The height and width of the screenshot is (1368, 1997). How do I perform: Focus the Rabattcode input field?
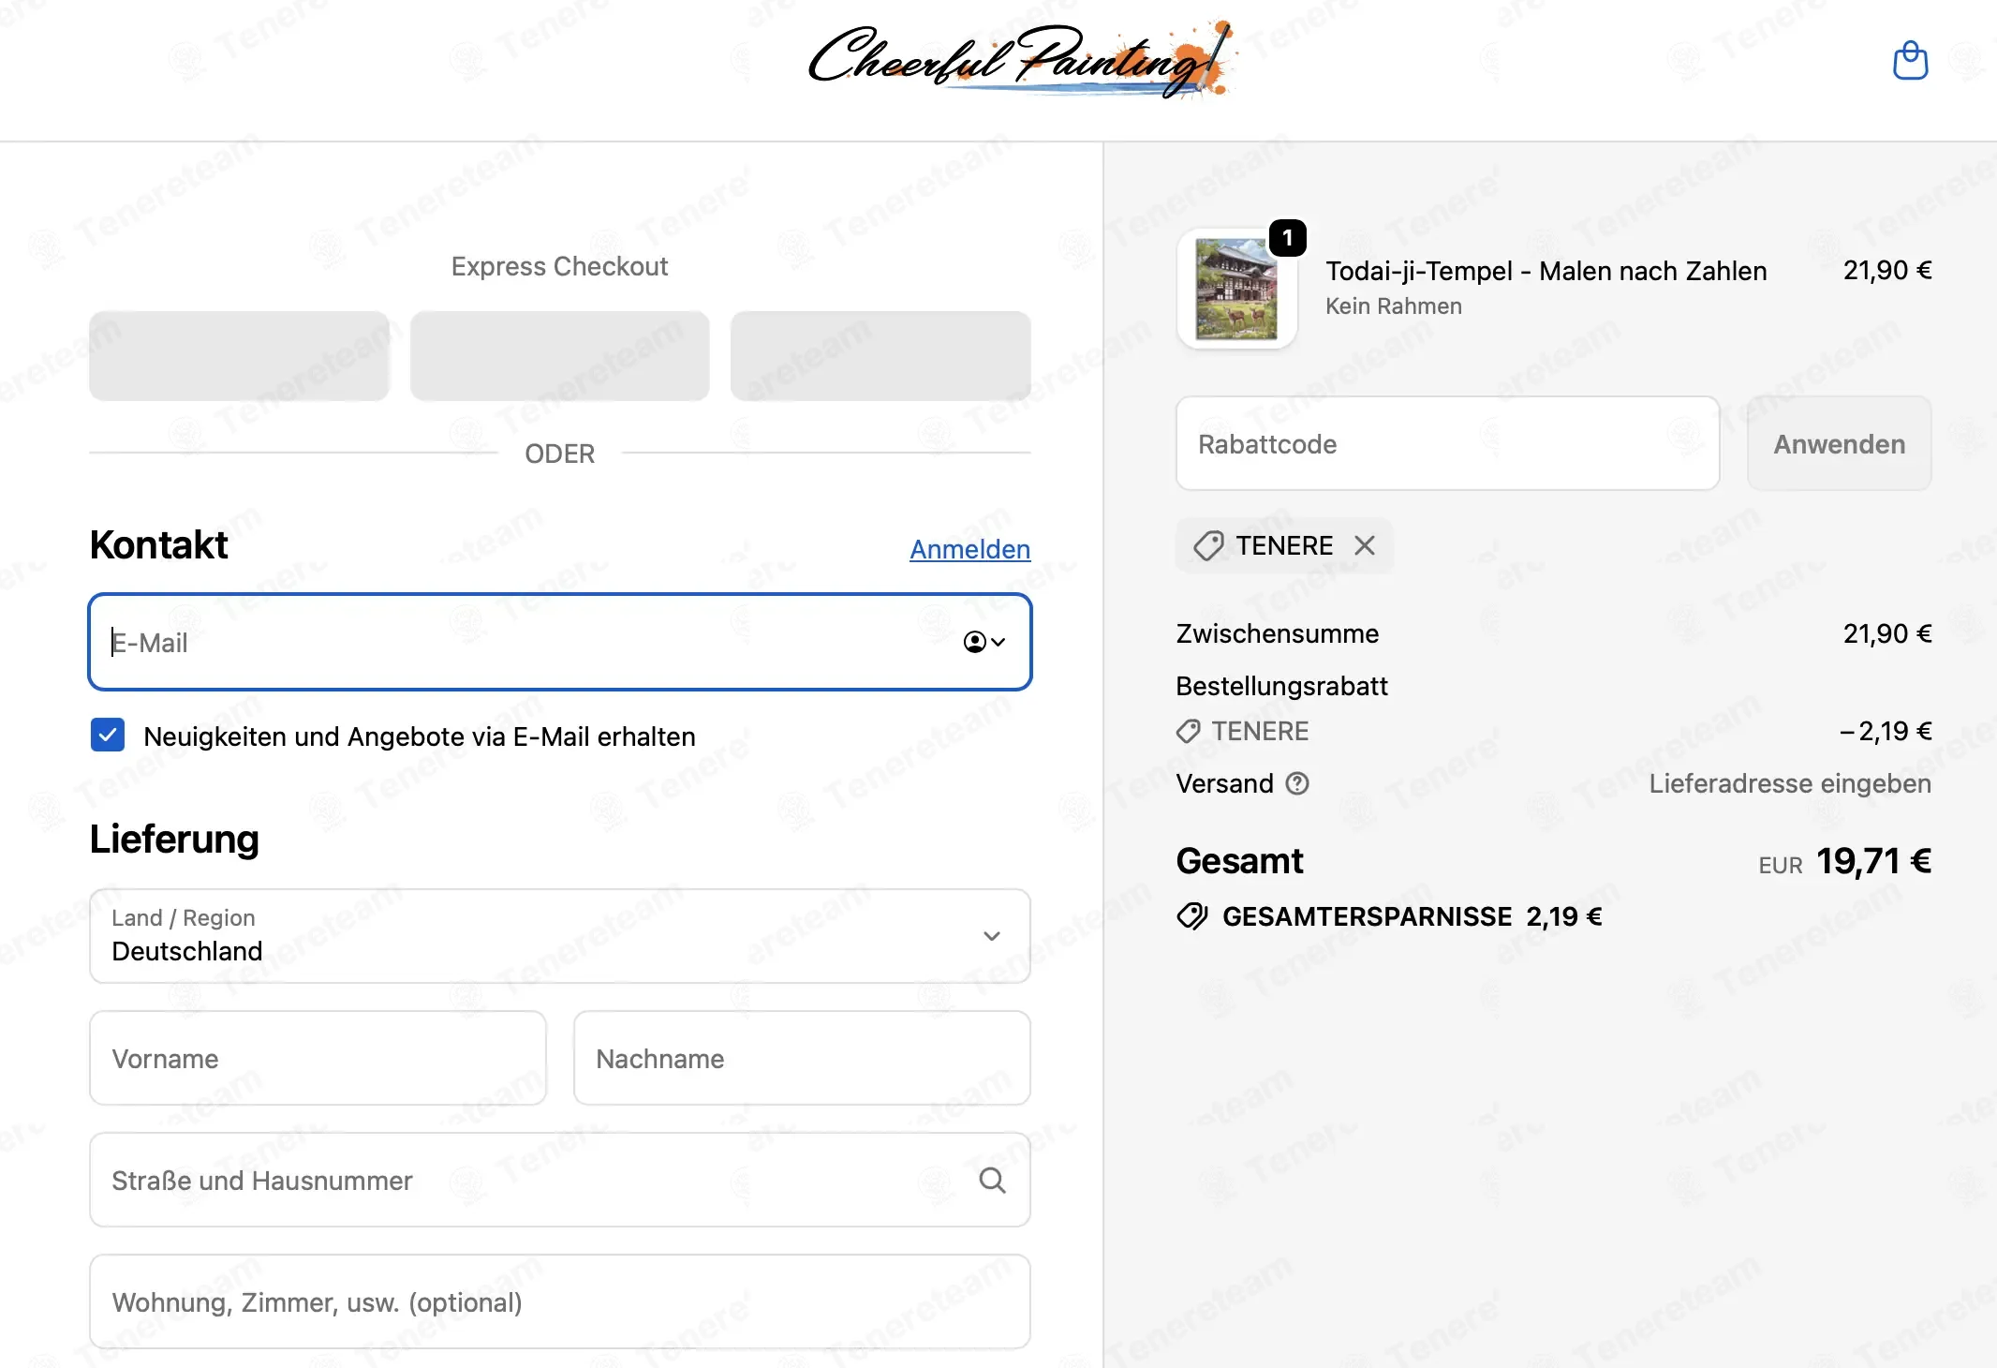1448,443
